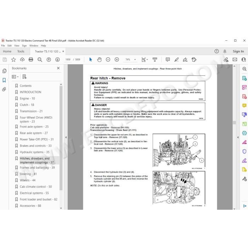Viewport: 248px width, 248px height.
Task: Go to Electrical systems - 55 bookmark
Action: coord(34,193)
